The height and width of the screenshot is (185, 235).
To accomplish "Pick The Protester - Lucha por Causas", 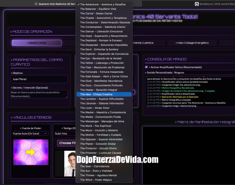I will coord(104,153).
